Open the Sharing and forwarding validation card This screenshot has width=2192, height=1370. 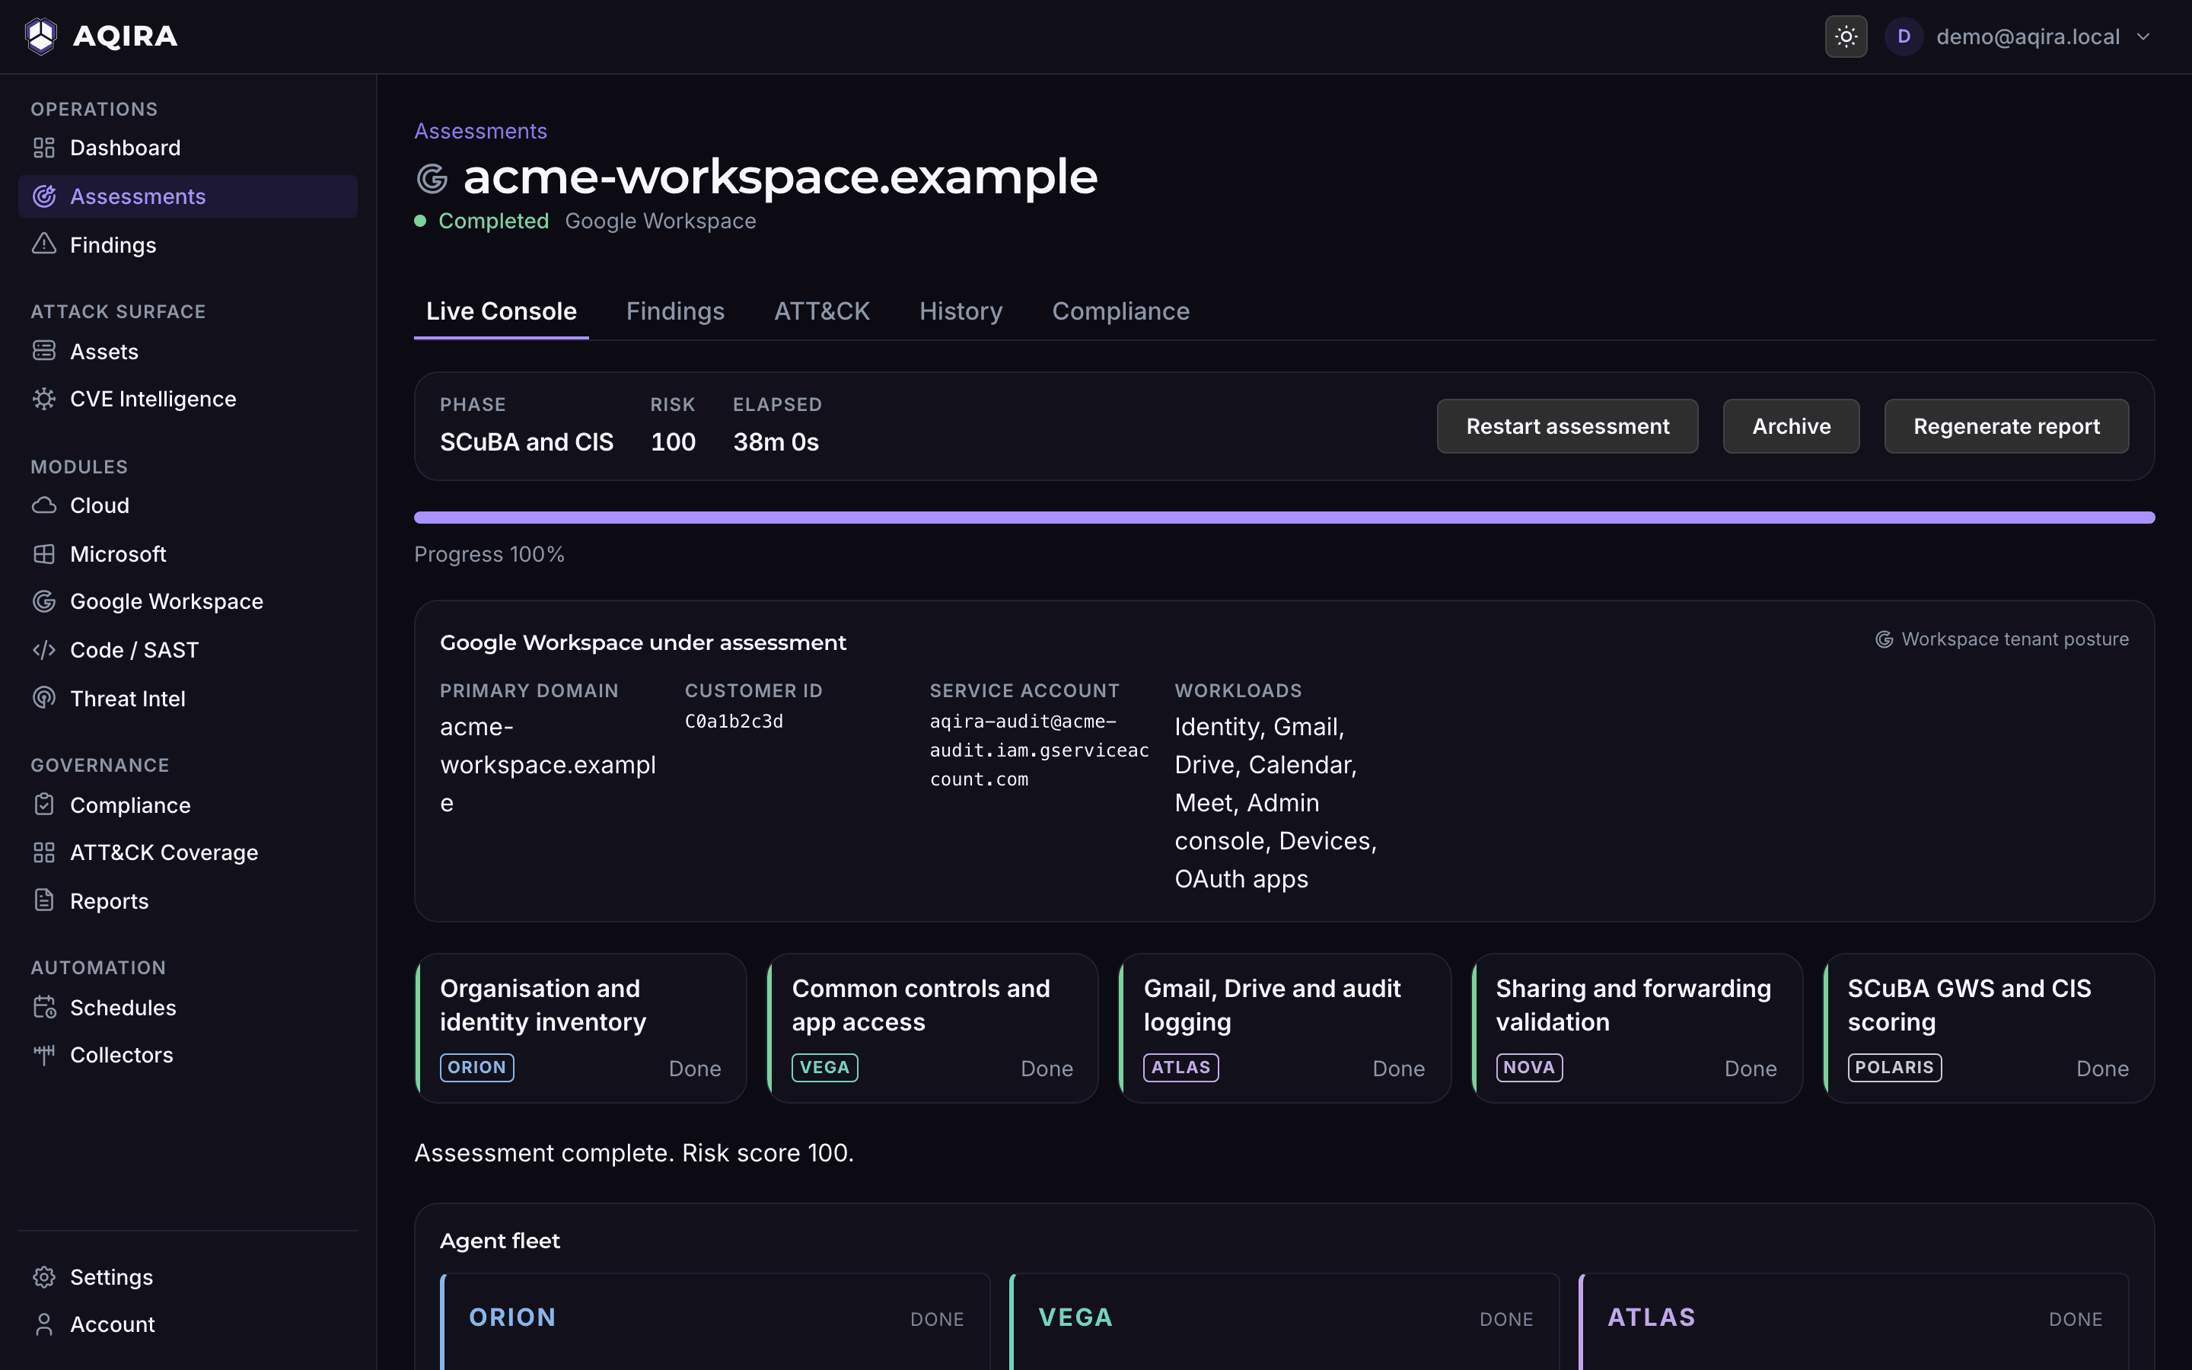tap(1636, 1027)
